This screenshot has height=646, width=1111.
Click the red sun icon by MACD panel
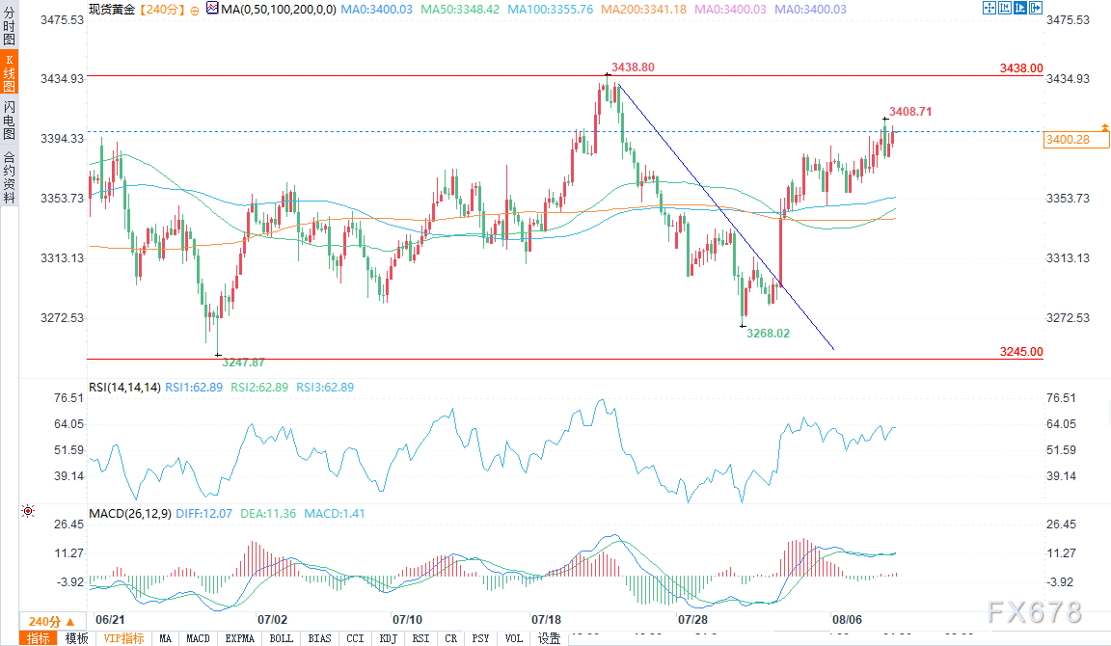[x=28, y=513]
